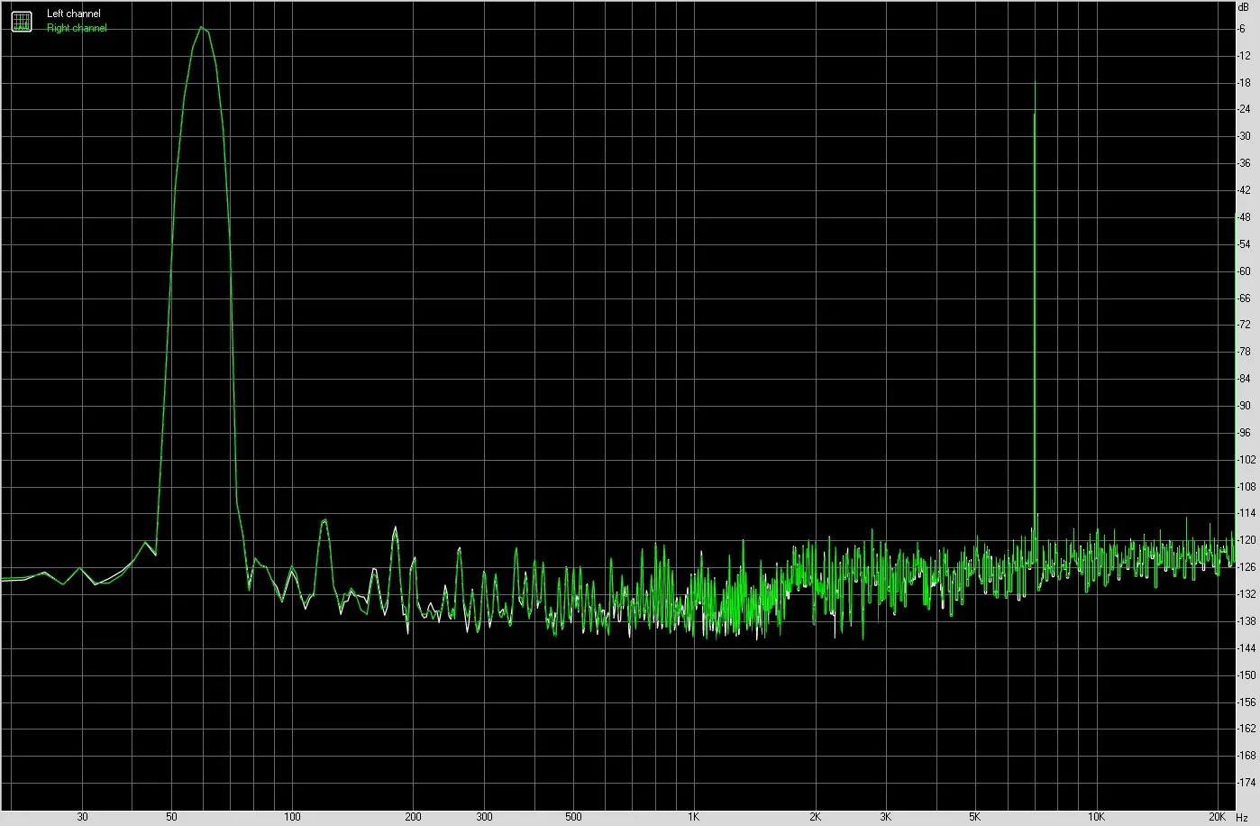Screen dimensions: 1260x826
Task: Click the '-174' dB scale value
Action: (x=1246, y=783)
